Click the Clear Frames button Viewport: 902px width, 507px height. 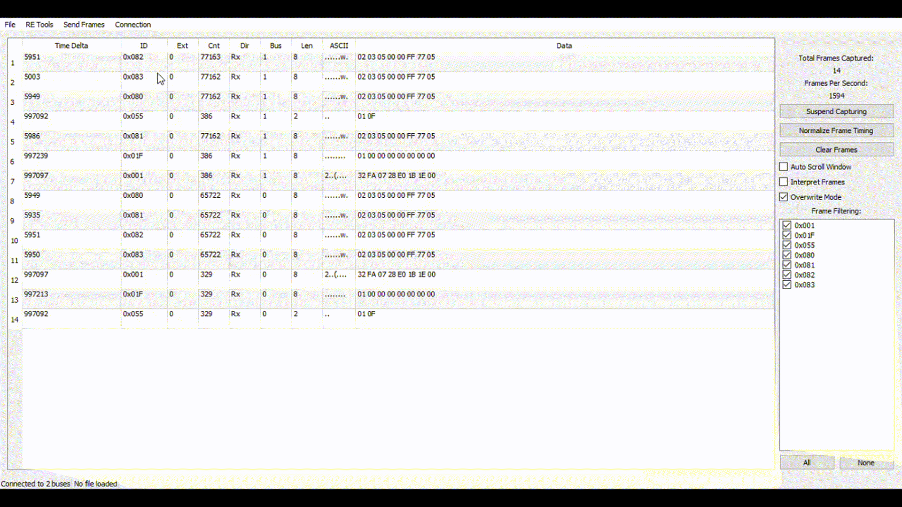click(836, 150)
